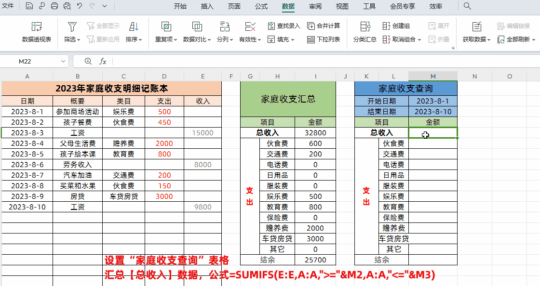The image size is (540, 286).
Task: Open the 排序 sort dropdown
Action: click(x=134, y=39)
